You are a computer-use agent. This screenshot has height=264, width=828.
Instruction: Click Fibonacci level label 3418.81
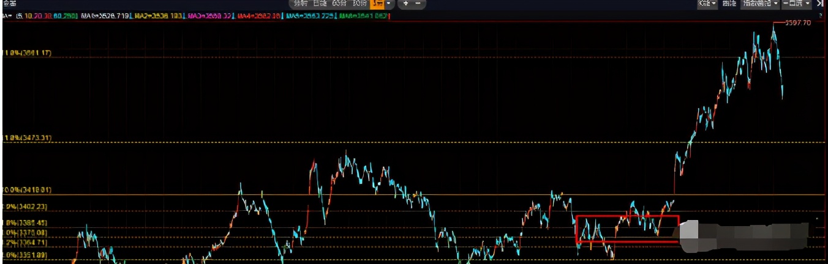[27, 191]
